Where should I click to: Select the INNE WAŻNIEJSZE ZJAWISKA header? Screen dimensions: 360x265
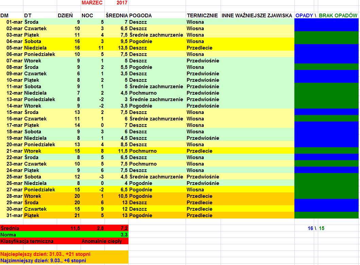pyautogui.click(x=257, y=16)
